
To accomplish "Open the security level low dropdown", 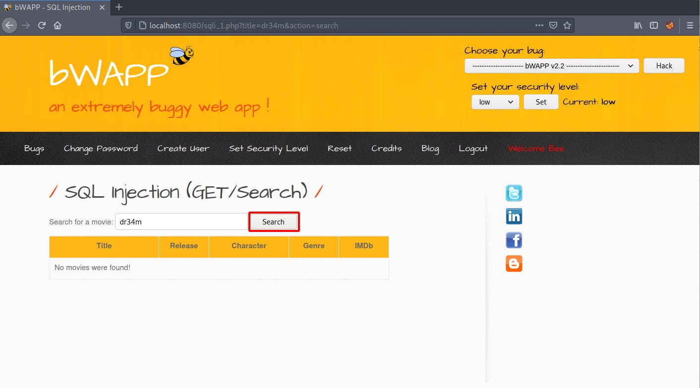I will coord(495,102).
